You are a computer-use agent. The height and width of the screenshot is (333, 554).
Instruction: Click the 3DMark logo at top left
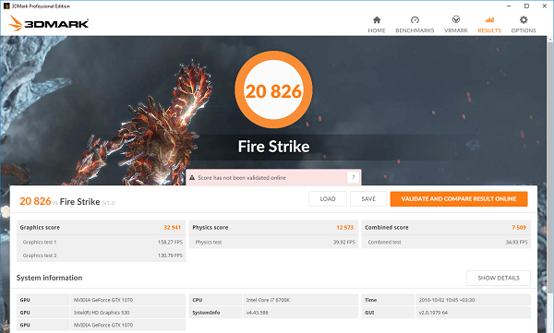click(x=48, y=23)
